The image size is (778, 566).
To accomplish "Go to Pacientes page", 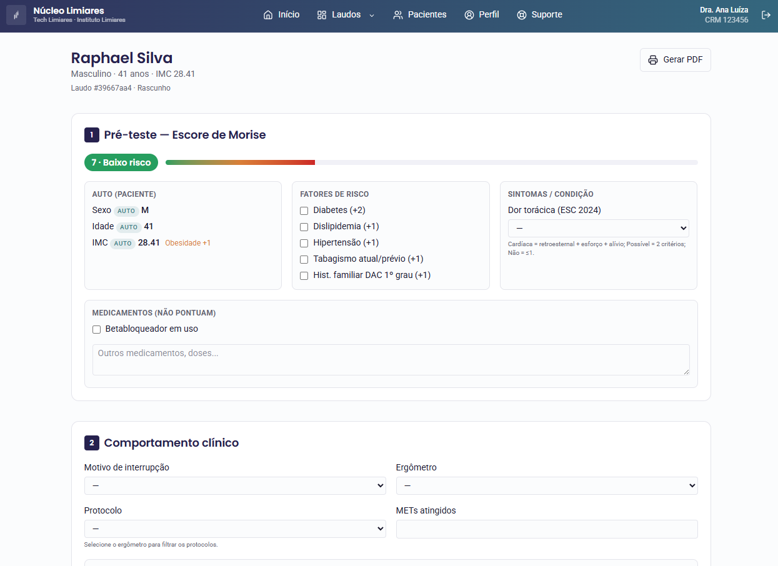I will pos(419,14).
